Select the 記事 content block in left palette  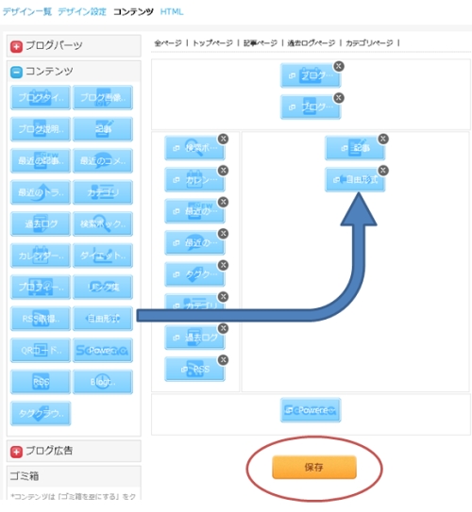pyautogui.click(x=103, y=129)
